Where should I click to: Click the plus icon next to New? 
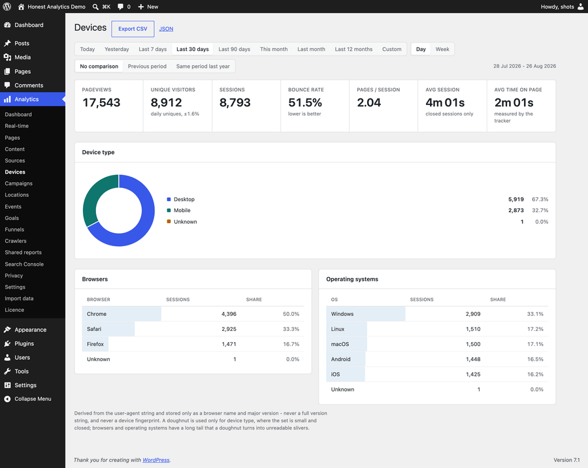[x=141, y=7]
